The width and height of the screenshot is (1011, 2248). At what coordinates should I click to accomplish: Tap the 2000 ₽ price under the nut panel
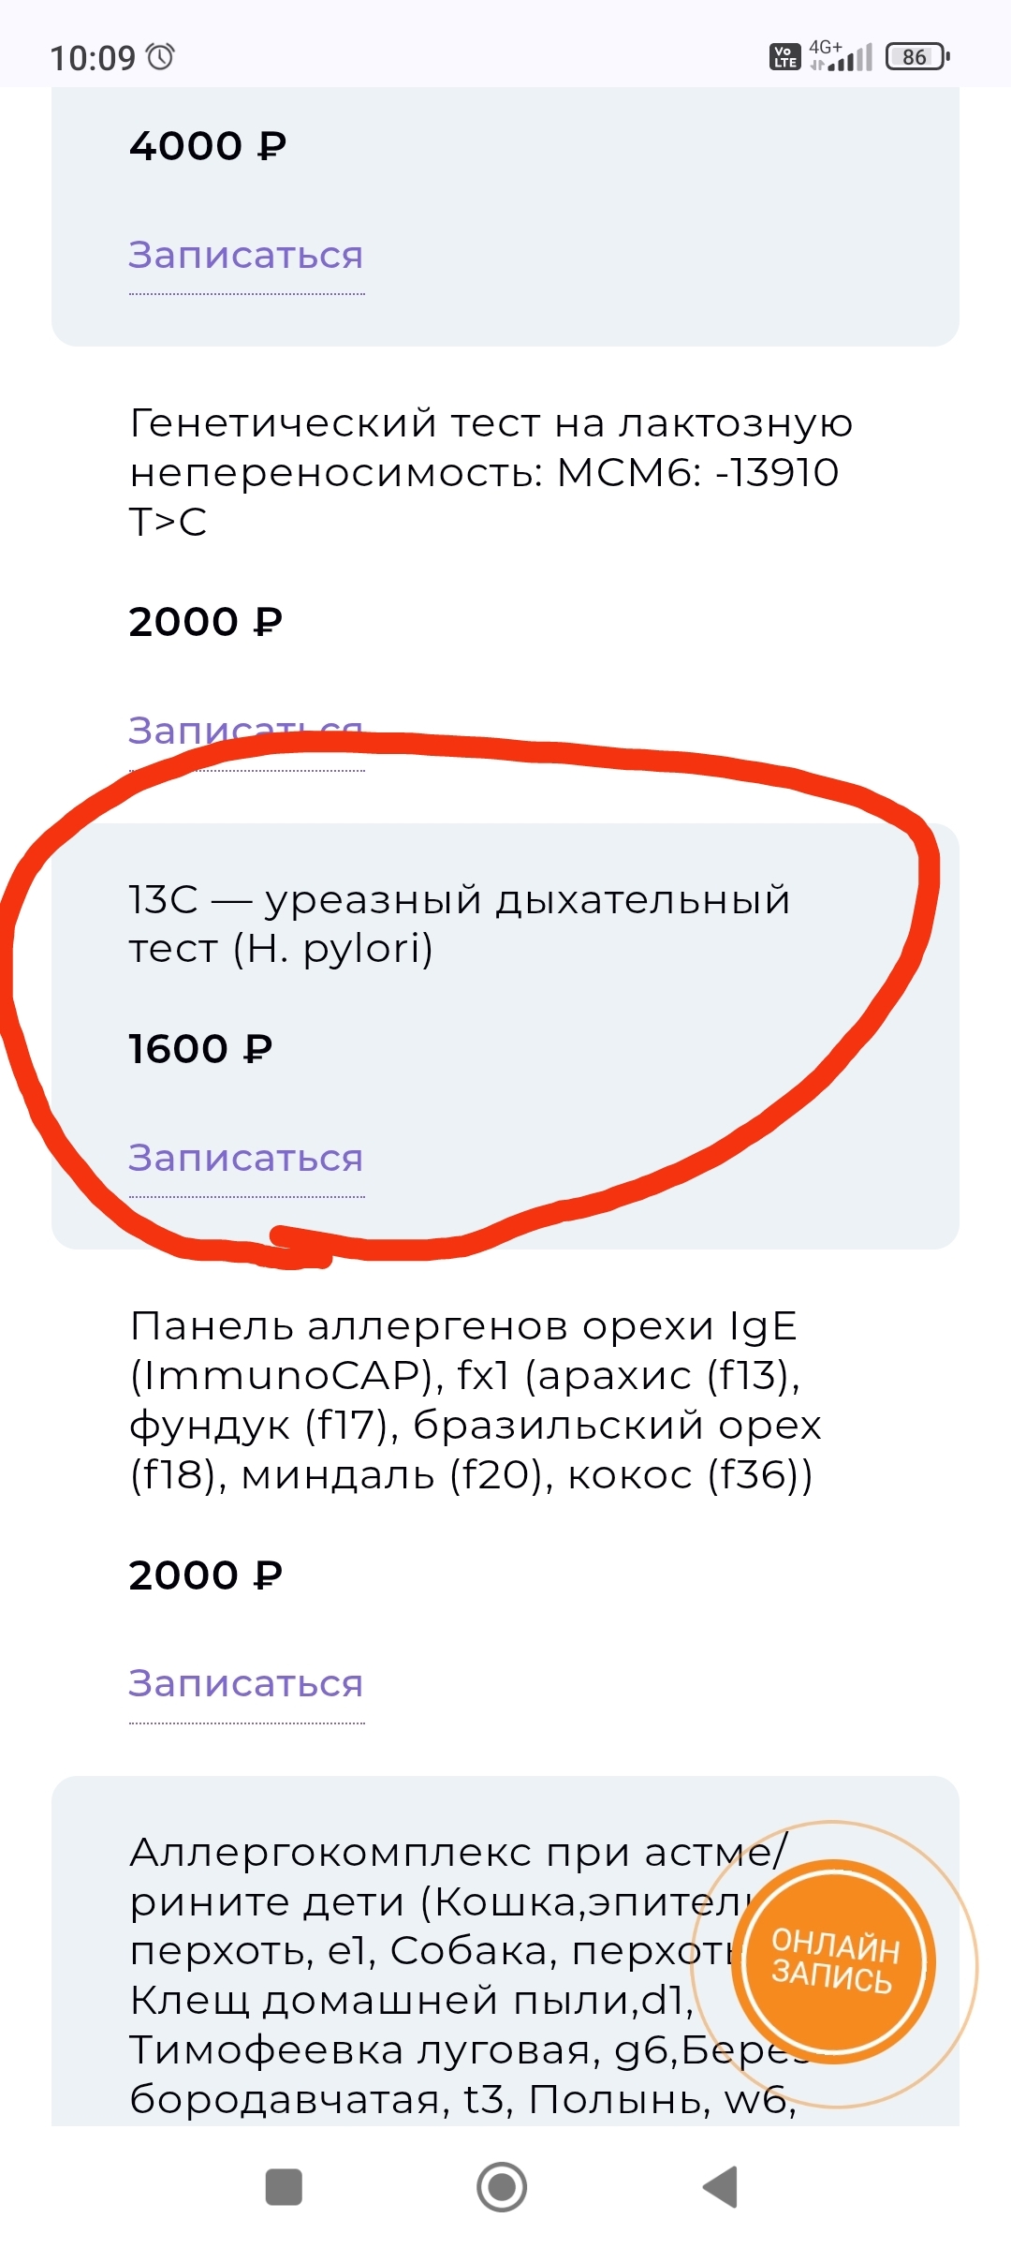coord(205,1575)
